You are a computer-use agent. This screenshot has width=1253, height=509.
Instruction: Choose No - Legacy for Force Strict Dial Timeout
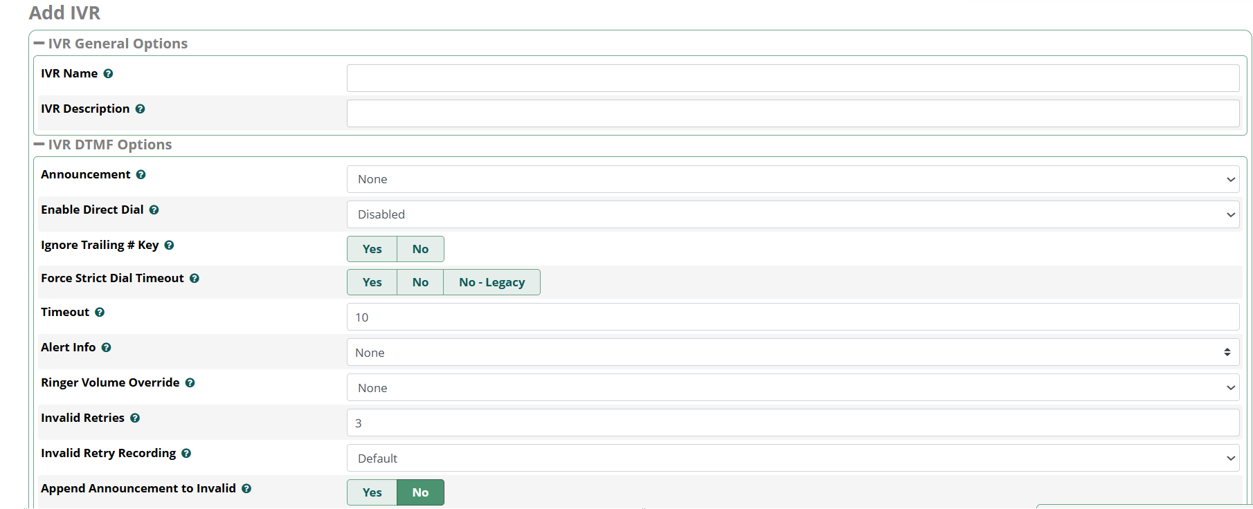[x=492, y=282]
